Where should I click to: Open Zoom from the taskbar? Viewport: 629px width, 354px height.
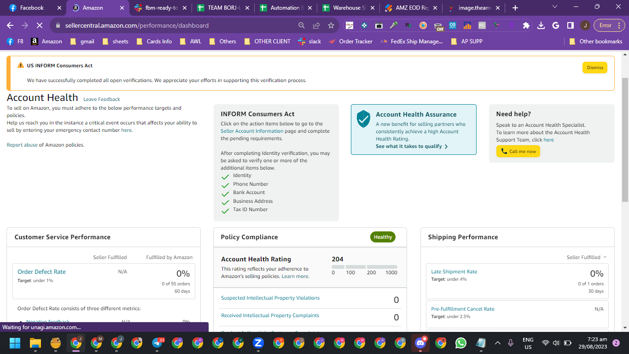click(258, 343)
